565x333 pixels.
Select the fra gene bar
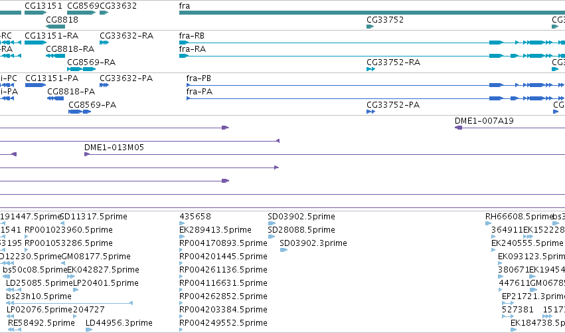click(372, 13)
